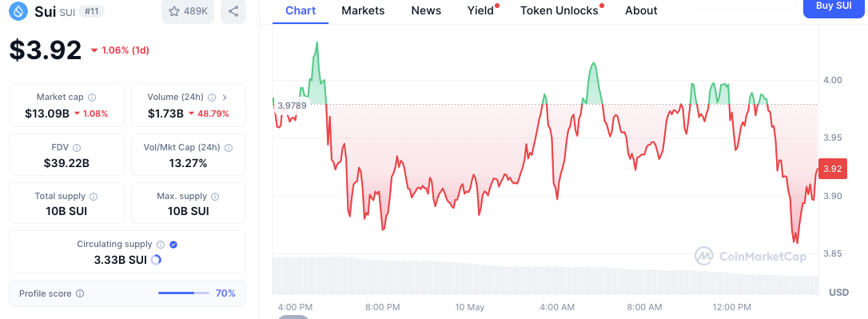868x319 pixels.
Task: Click the Market cap info icon
Action: click(x=92, y=98)
